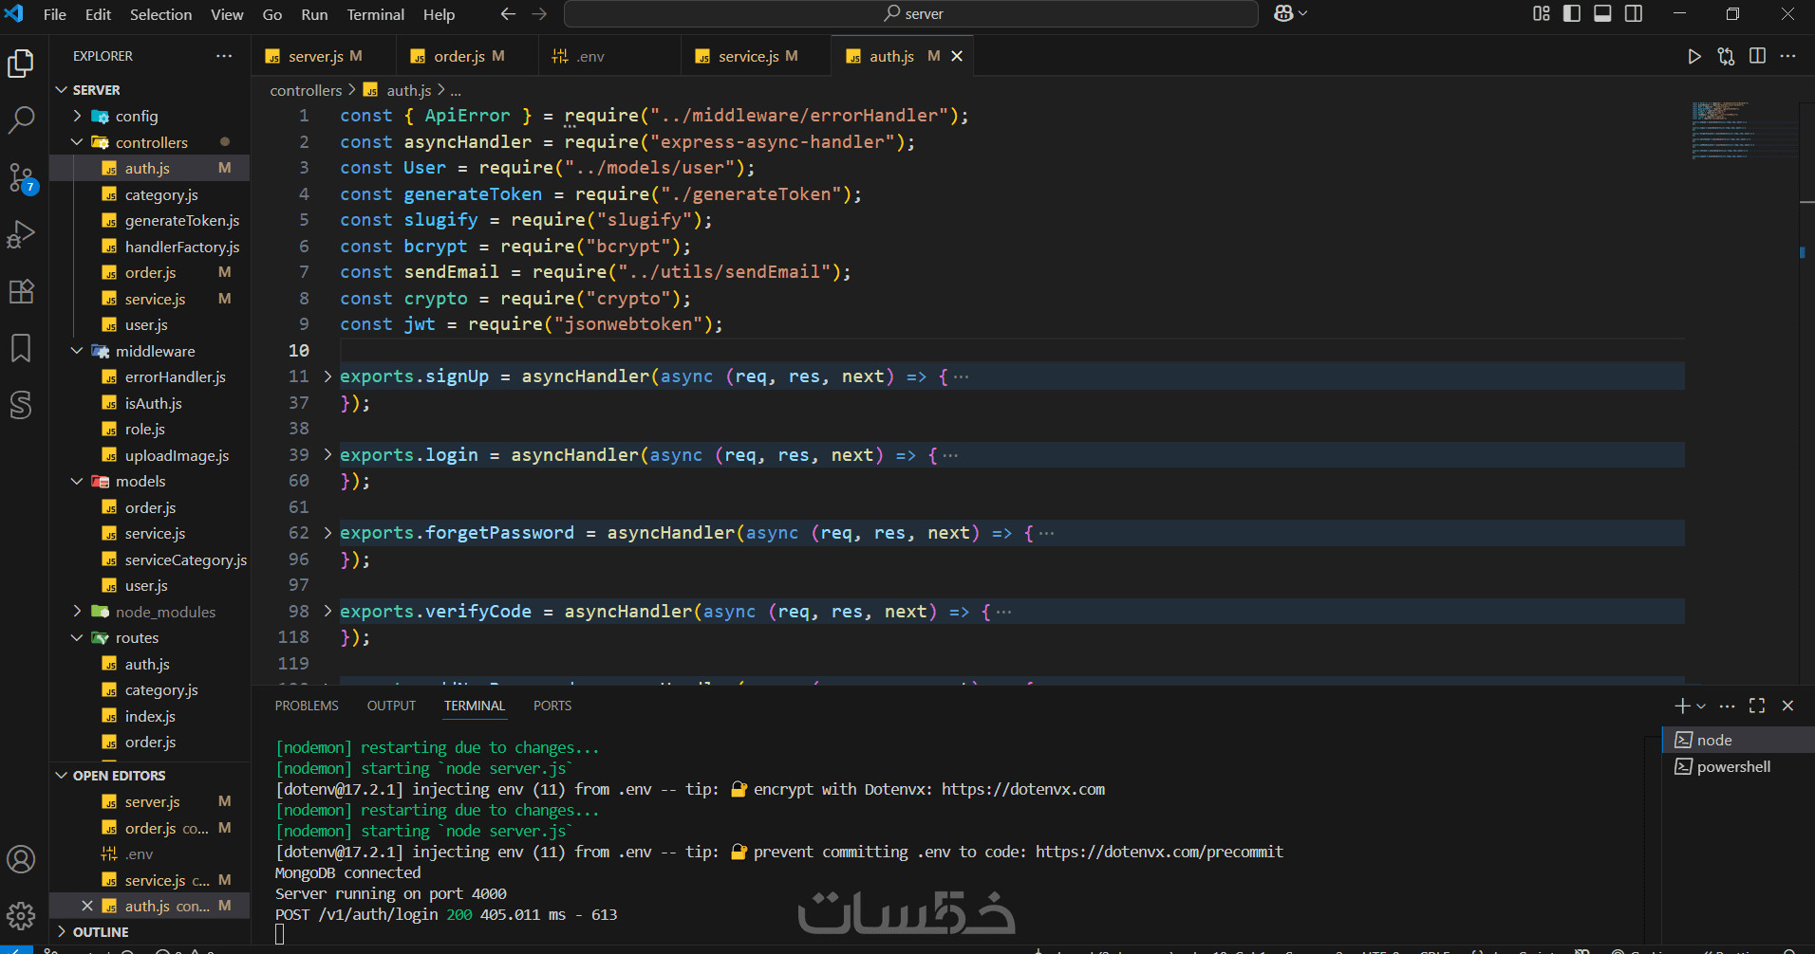
Task: Open the Extensions view
Action: point(21,291)
